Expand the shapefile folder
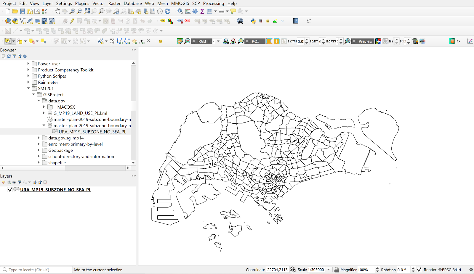 pyautogui.click(x=39, y=162)
